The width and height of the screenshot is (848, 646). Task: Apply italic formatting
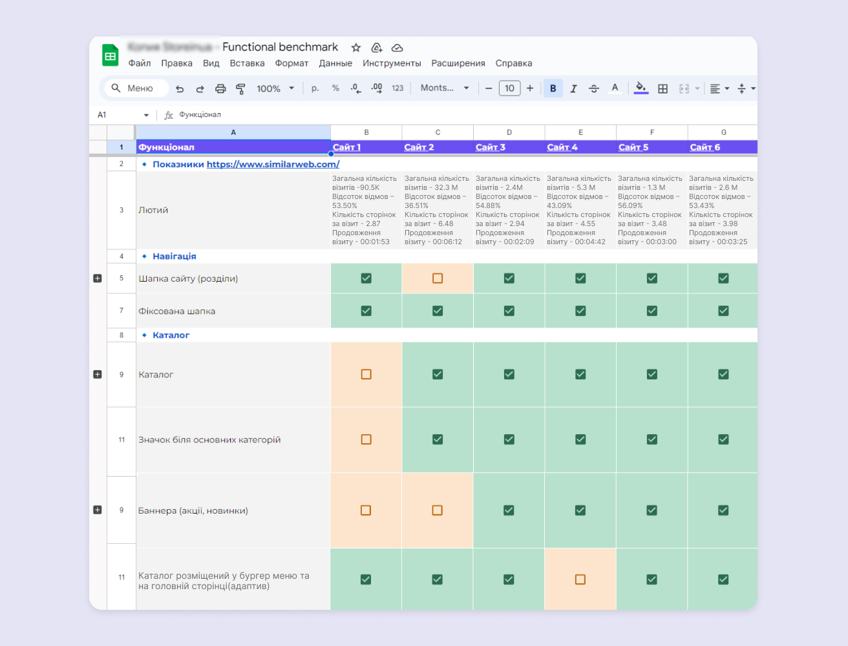point(573,89)
